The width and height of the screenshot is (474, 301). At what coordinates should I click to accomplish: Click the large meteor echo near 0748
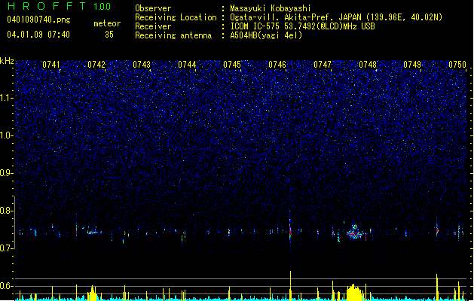(x=355, y=232)
